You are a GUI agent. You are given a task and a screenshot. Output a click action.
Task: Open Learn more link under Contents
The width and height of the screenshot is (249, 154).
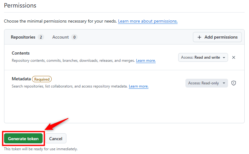pyautogui.click(x=146, y=61)
